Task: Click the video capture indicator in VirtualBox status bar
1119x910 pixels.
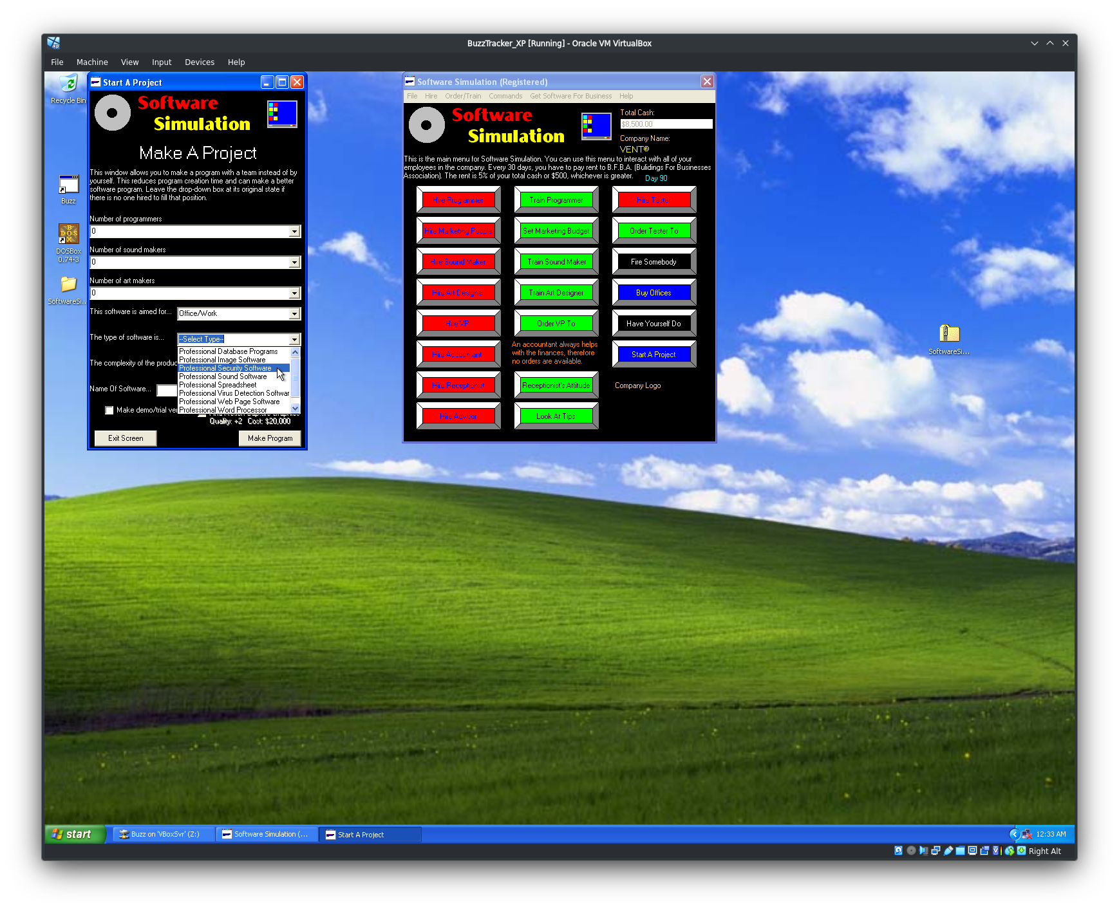Action: pyautogui.click(x=984, y=851)
